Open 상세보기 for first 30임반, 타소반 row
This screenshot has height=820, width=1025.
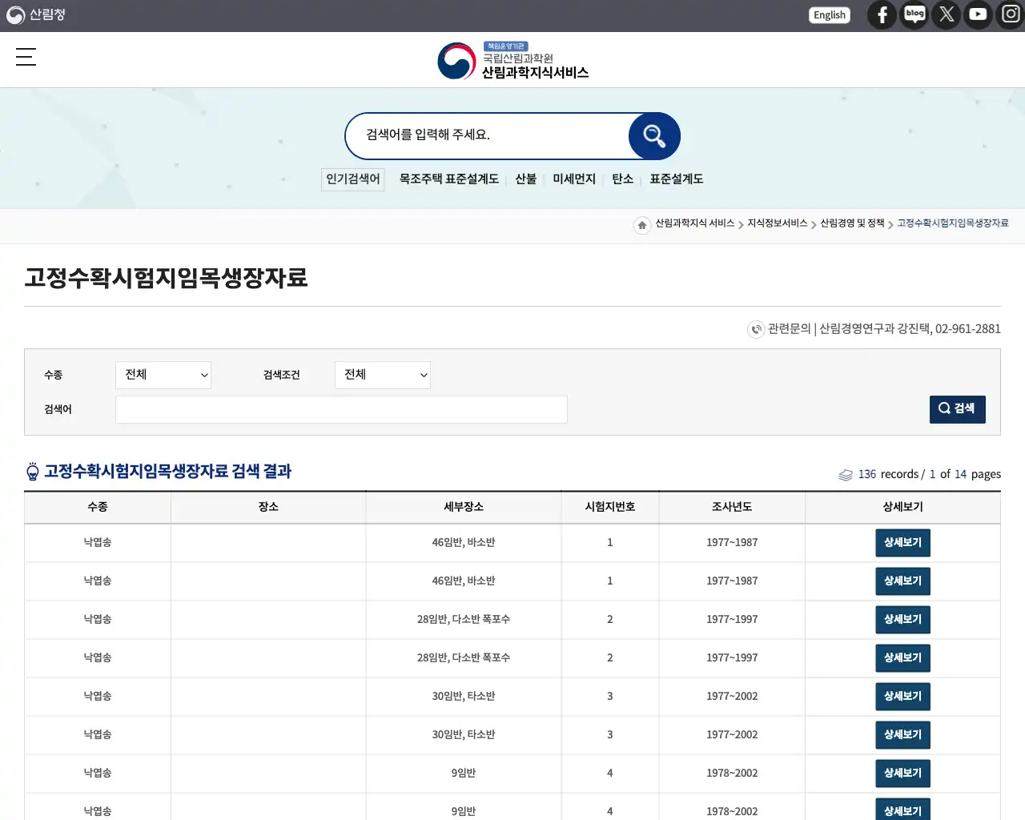pyautogui.click(x=902, y=697)
